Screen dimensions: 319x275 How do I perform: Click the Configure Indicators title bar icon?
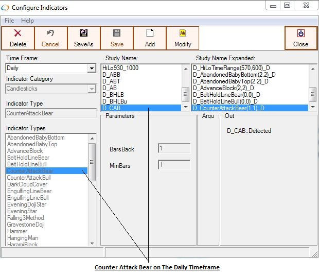(x=7, y=7)
